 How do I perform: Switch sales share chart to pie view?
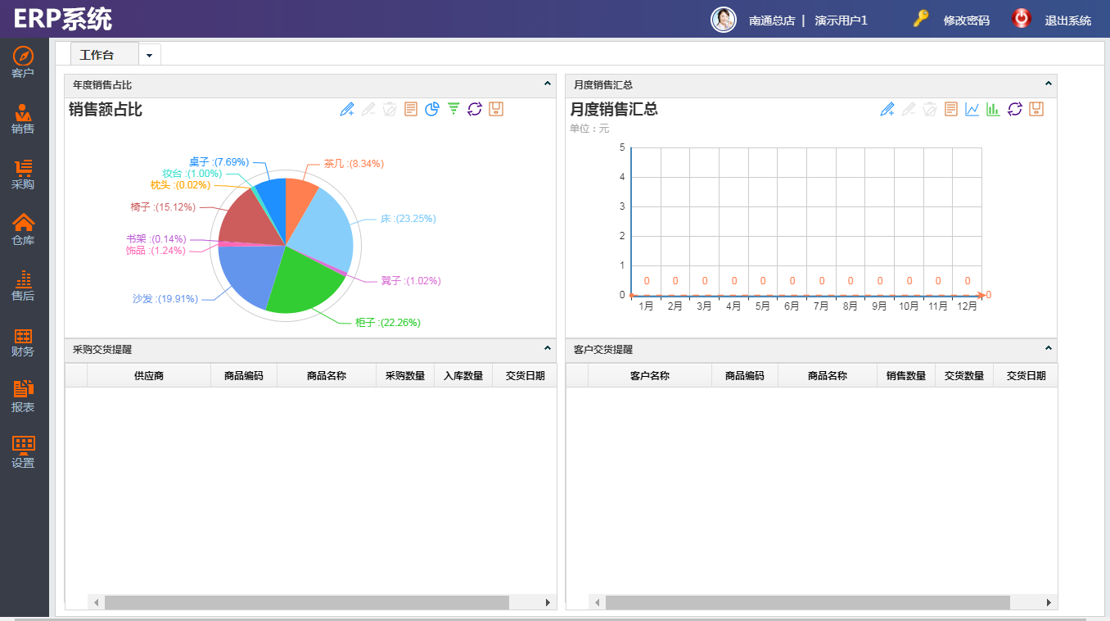click(x=431, y=109)
